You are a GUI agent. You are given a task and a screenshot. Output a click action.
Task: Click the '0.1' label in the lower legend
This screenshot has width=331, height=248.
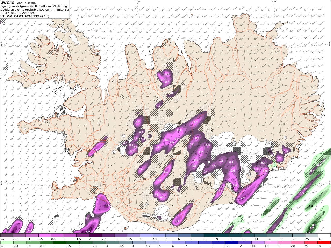2,246
